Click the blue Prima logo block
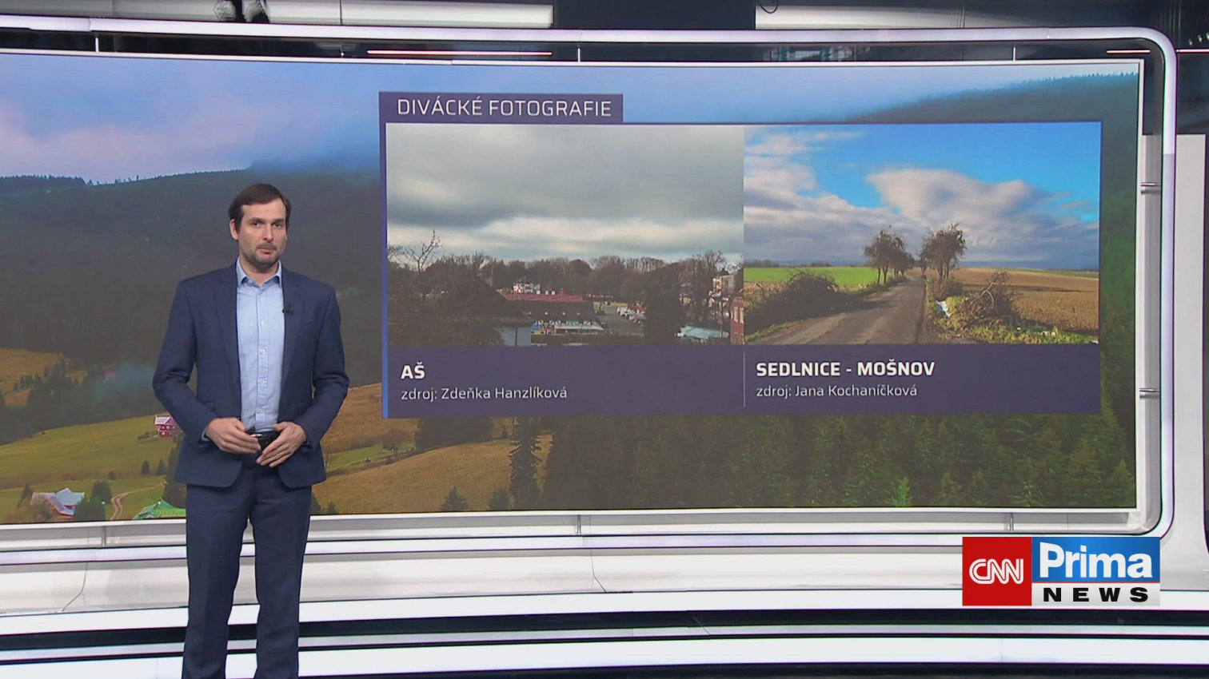This screenshot has width=1209, height=679. 1095,561
